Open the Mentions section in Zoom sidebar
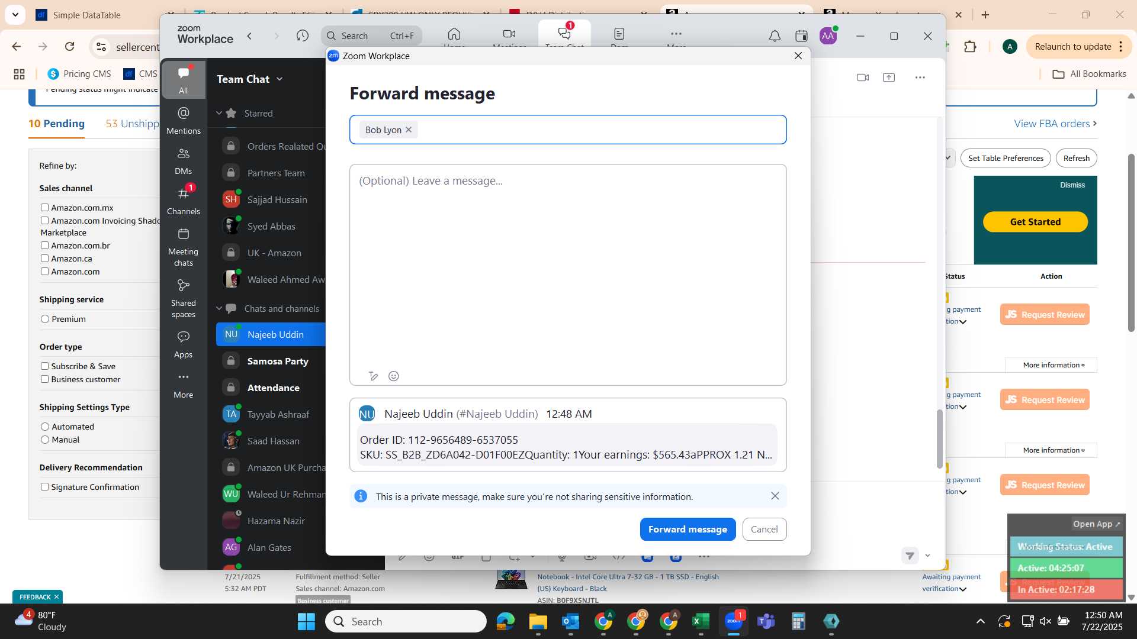Image resolution: width=1137 pixels, height=639 pixels. tap(183, 120)
